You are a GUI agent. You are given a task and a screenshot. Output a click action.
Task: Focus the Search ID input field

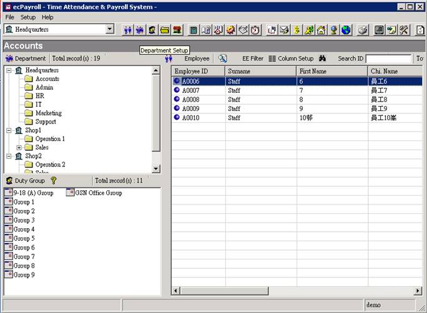[x=388, y=59]
